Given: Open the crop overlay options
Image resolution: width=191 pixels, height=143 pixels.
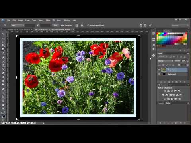Looking at the screenshot, I should pos(77,25).
